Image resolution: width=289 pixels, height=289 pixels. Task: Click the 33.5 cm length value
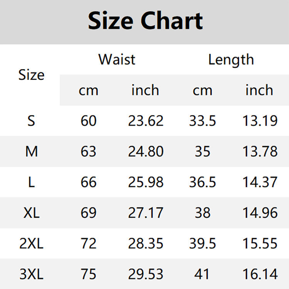(202, 121)
